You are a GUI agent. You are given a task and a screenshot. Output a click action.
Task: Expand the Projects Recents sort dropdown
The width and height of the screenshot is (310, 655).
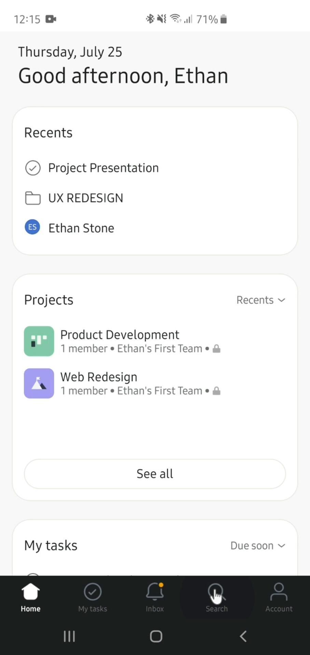[x=261, y=300]
